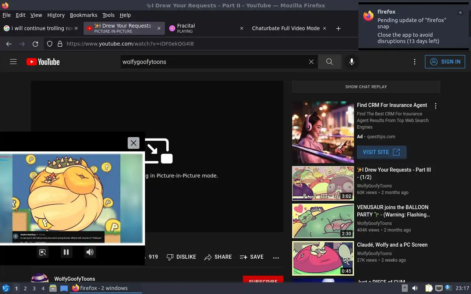Close the Picture-in-Picture window

134,143
